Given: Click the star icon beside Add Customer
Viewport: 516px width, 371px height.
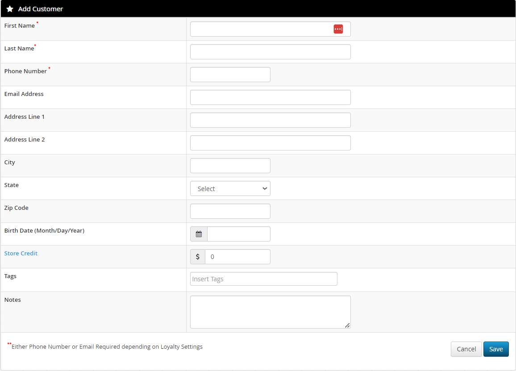Looking at the screenshot, I should 10,9.
